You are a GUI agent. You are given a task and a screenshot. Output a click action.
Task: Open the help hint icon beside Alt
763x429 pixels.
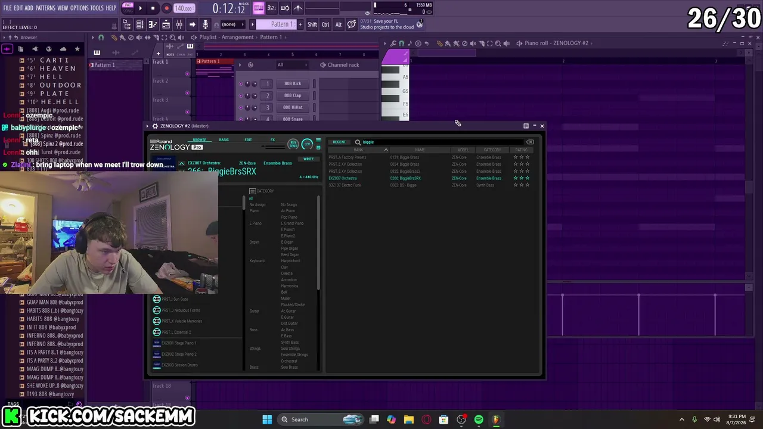point(352,24)
